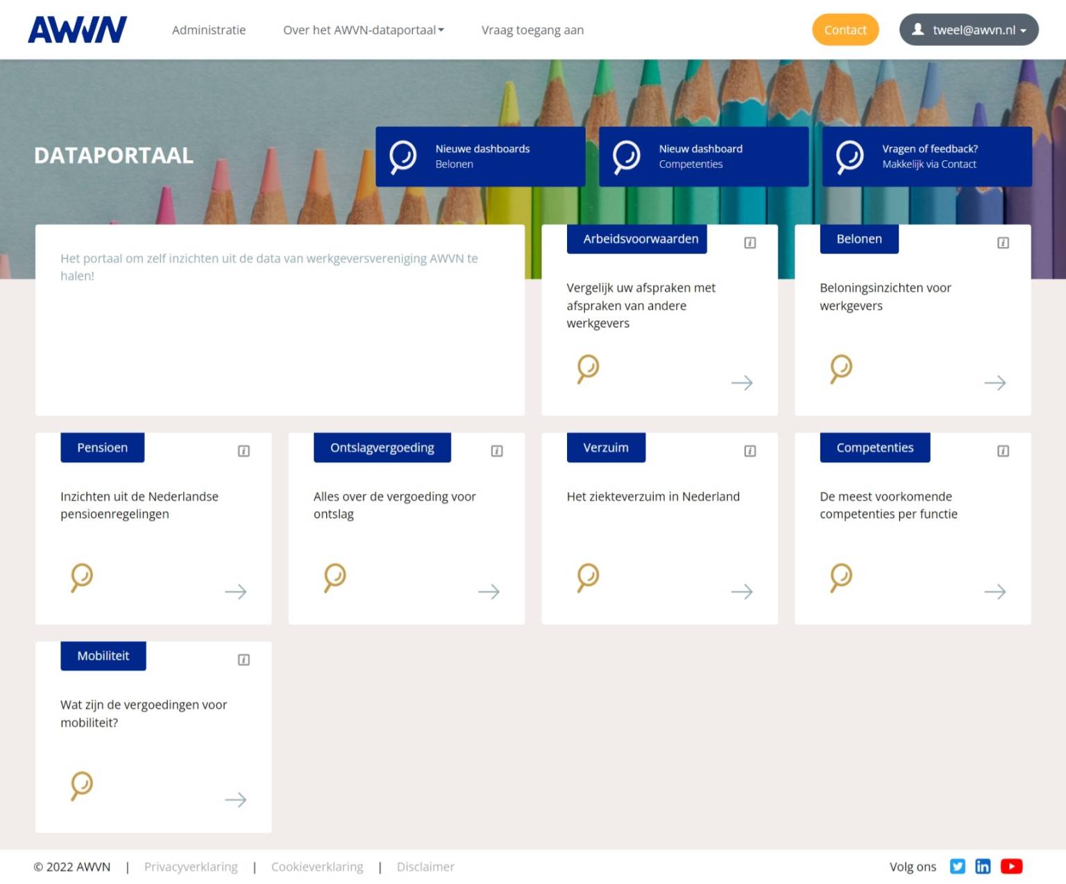Click the arrow icon on the Competenties card
The image size is (1066, 884).
pyautogui.click(x=995, y=592)
